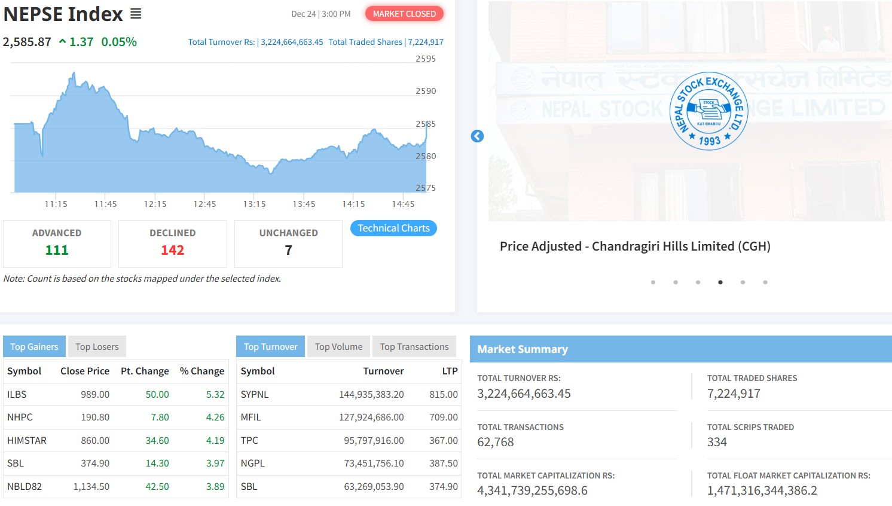Switch to the Top Volume tab
892x506 pixels.
click(x=338, y=347)
